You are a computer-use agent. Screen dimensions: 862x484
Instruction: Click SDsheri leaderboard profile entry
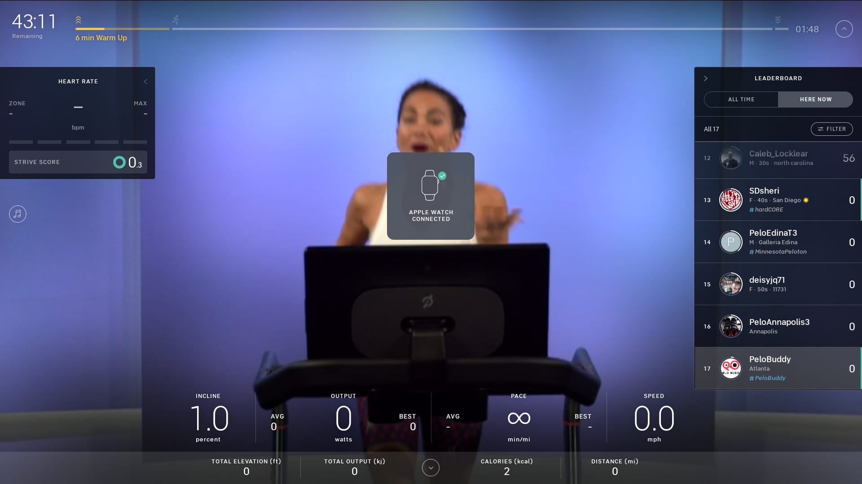(778, 199)
